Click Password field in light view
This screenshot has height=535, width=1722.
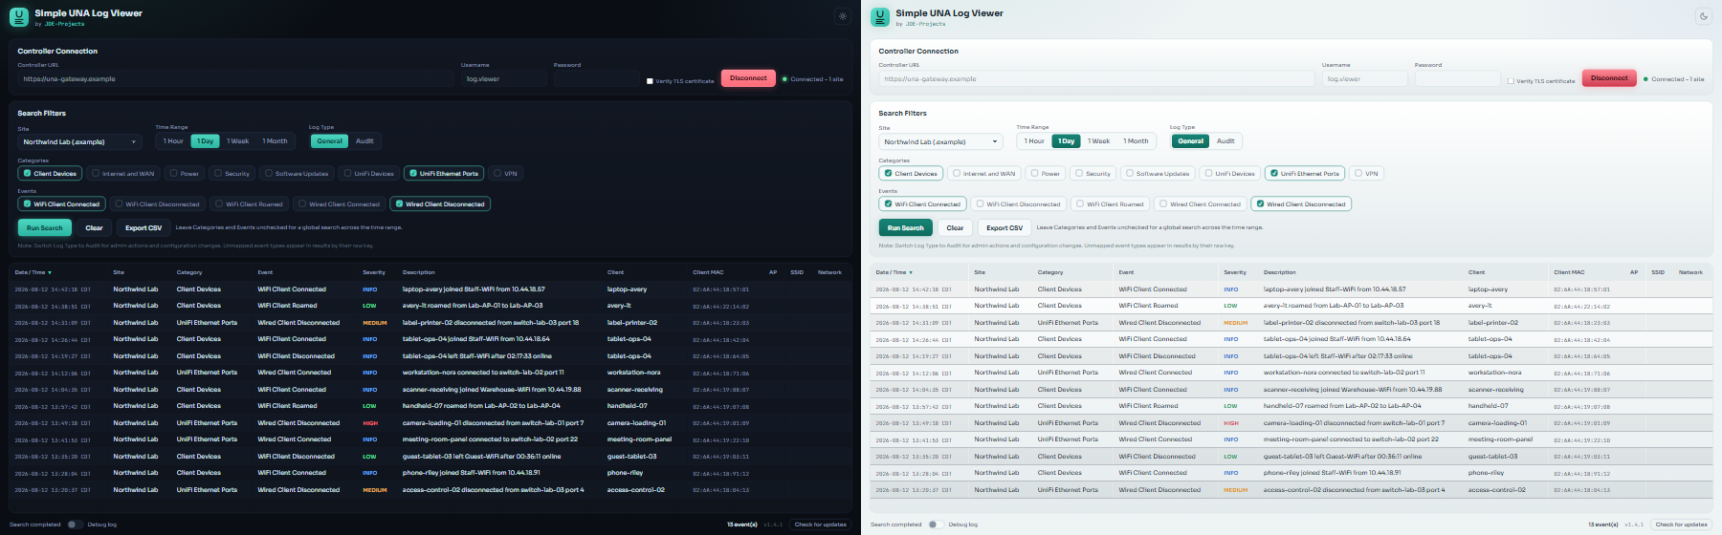[x=1457, y=79]
